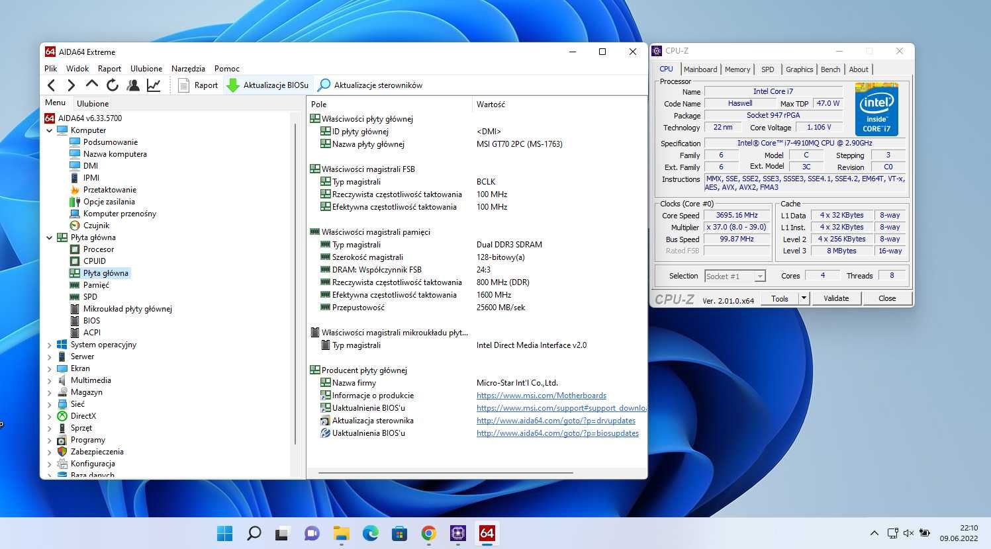This screenshot has height=549, width=991.
Task: Switch to the Ulubione panel tab
Action: (93, 103)
